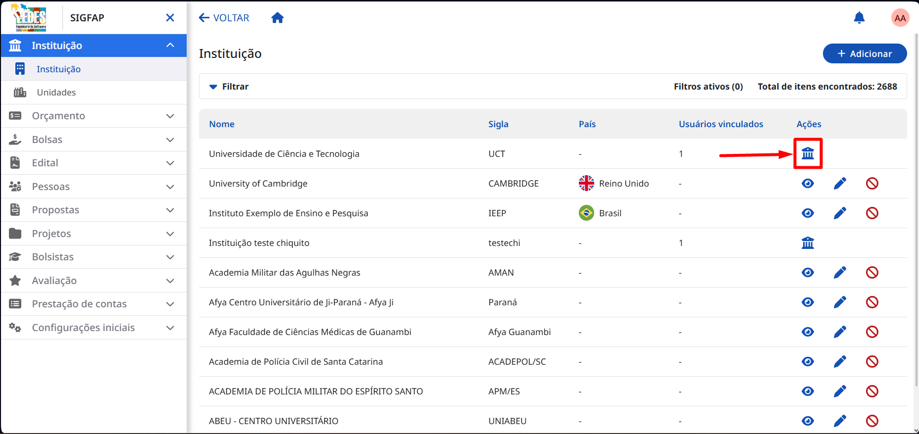
Task: Click the Adicionar button
Action: click(865, 53)
